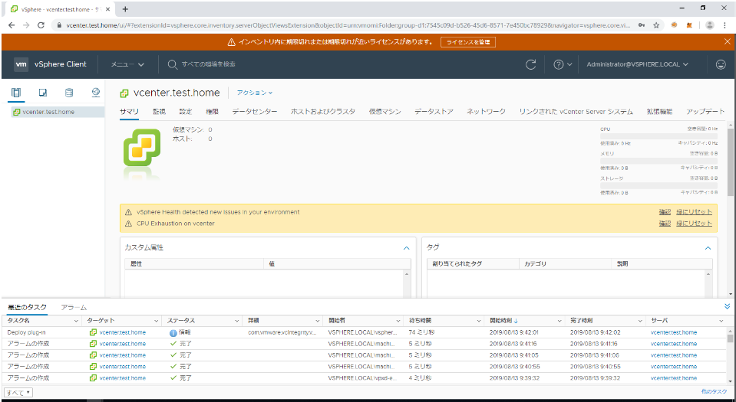Open the Chrome profile avatar icon

[710, 25]
